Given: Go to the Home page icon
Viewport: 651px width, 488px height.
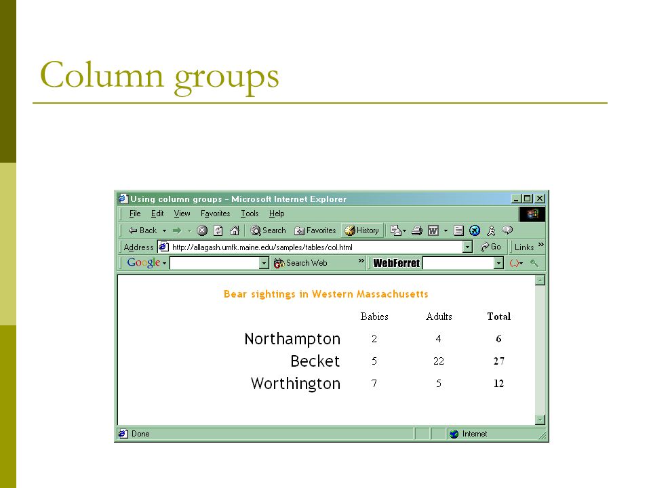Looking at the screenshot, I should point(235,230).
